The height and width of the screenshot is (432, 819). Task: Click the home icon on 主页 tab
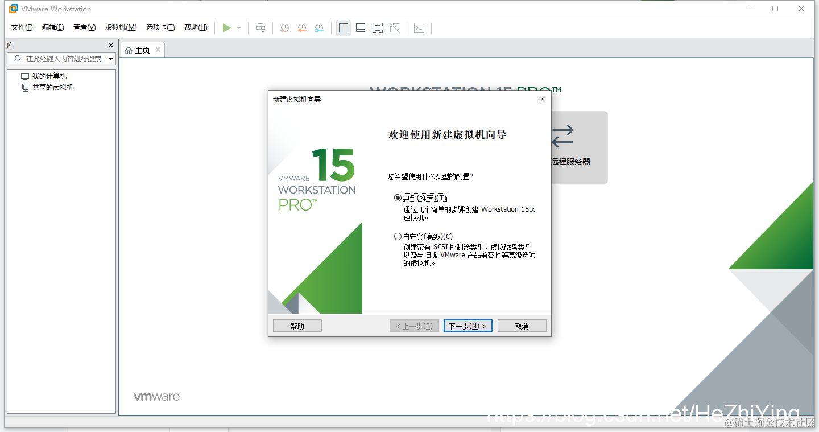click(129, 50)
